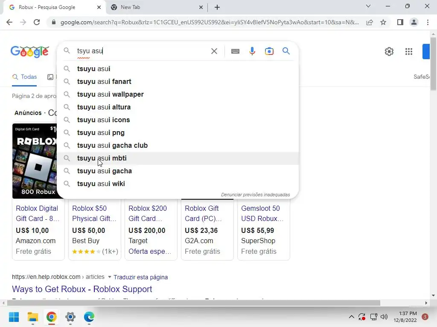Choose suggestion 'tsuyu asui wiki'
Screen dimensions: 437x327
click(x=178, y=184)
